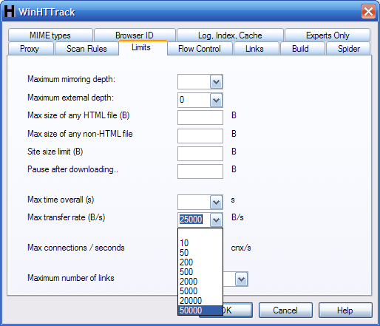Select 500 in the transfer rate list
The height and width of the screenshot is (326, 380).
coord(200,272)
